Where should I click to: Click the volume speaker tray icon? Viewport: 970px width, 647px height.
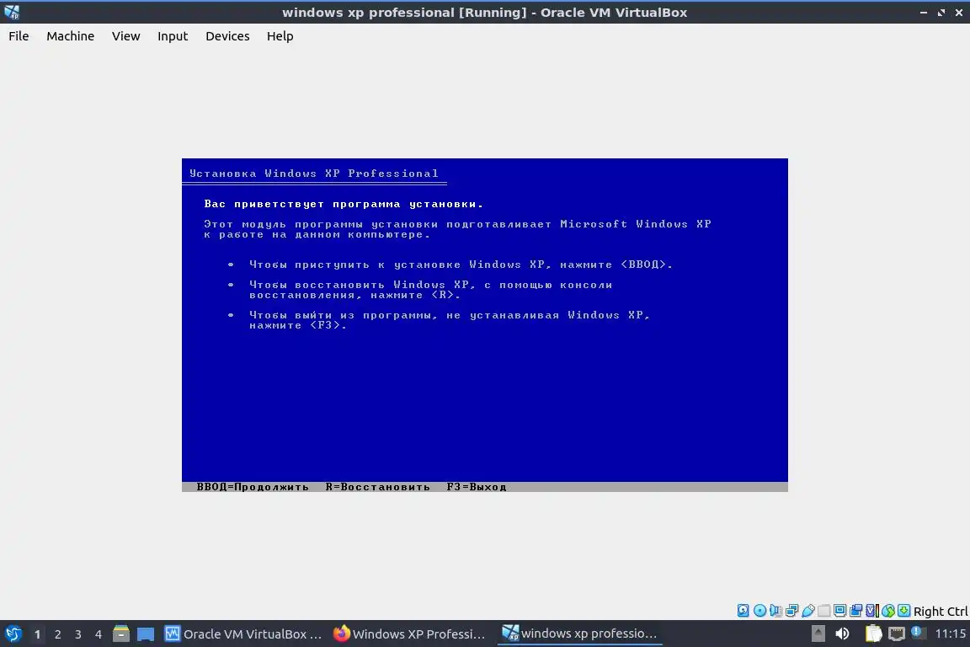click(842, 634)
